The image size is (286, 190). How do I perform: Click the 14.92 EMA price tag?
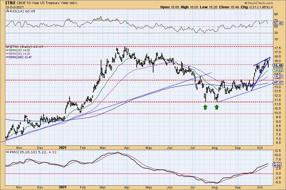[x=278, y=70]
